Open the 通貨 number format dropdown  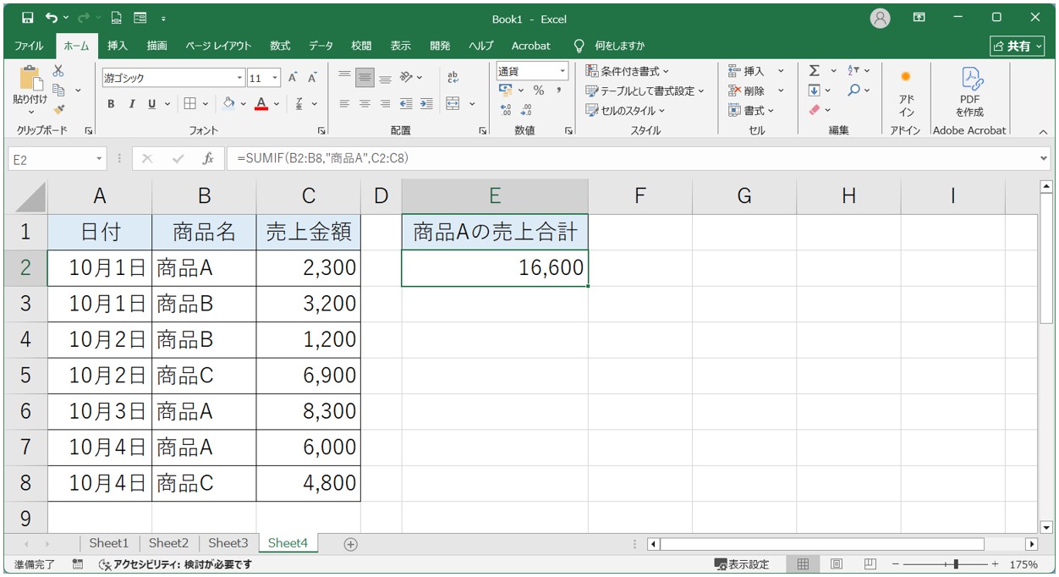click(563, 71)
